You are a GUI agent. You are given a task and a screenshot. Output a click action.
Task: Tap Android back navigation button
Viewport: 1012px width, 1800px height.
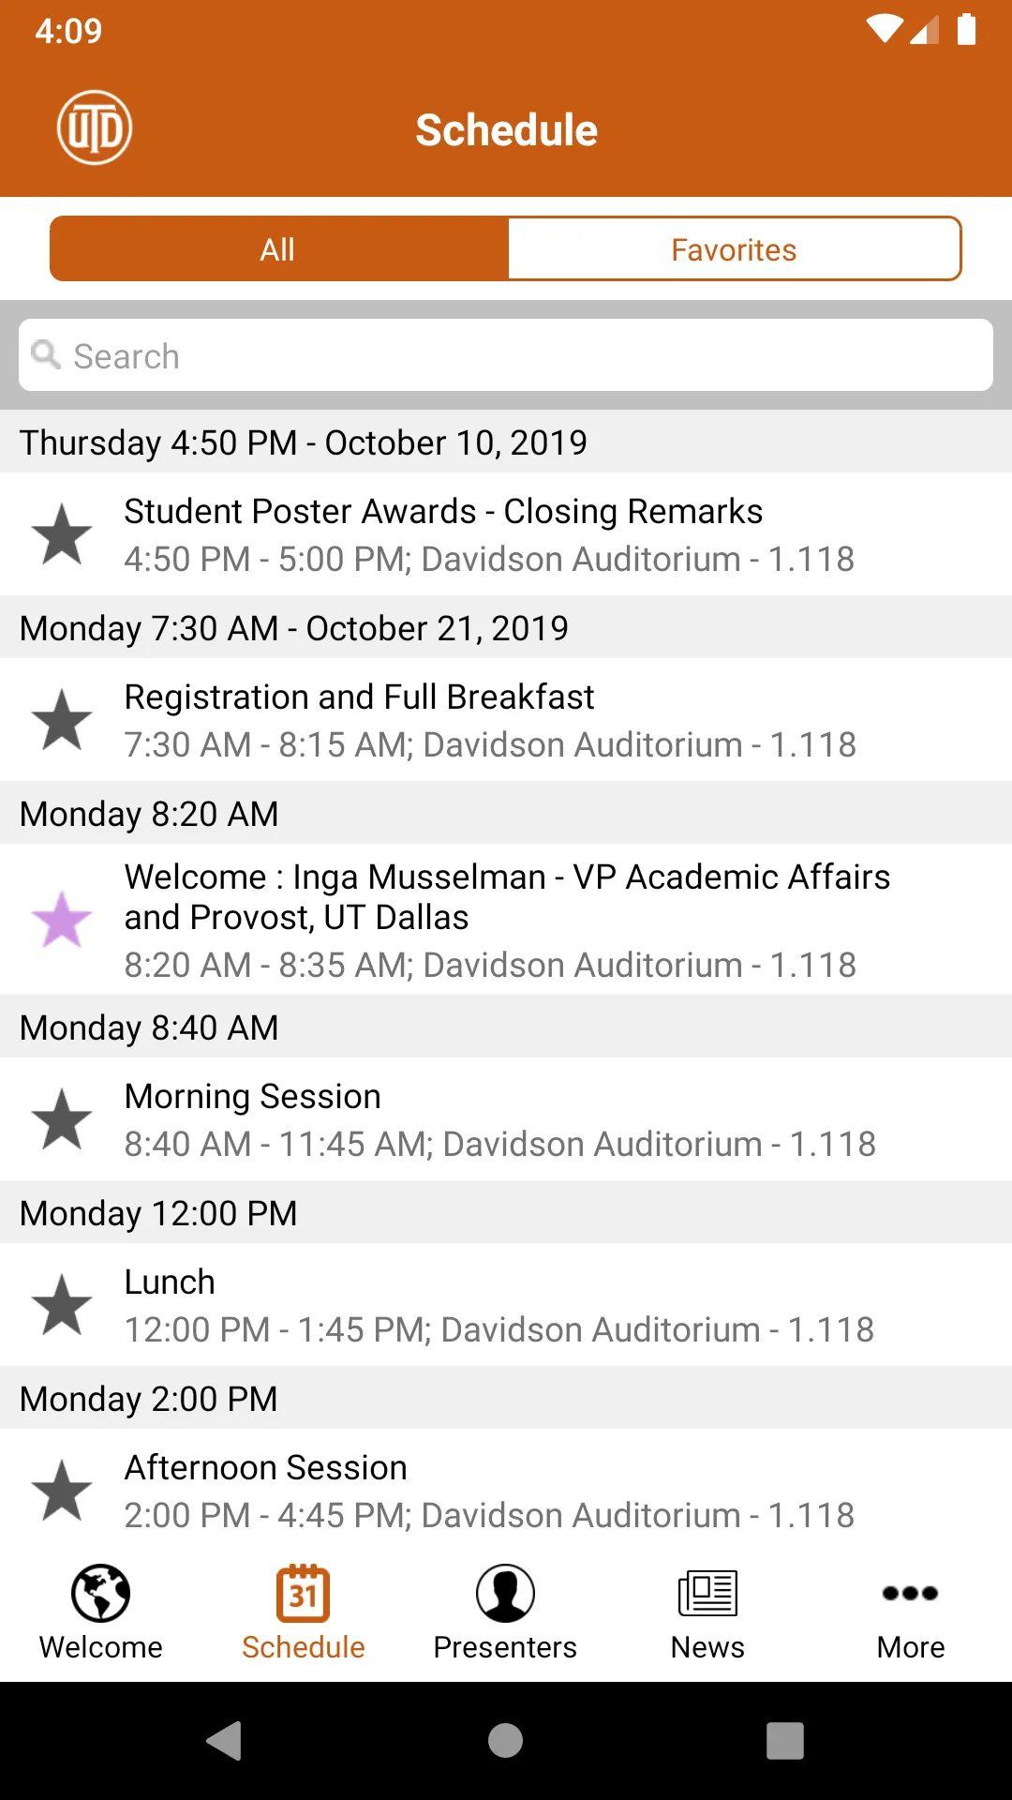pyautogui.click(x=225, y=1741)
